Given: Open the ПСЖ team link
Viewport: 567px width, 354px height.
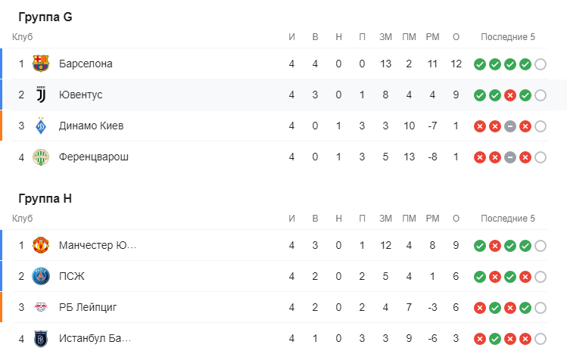Looking at the screenshot, I should click(72, 276).
